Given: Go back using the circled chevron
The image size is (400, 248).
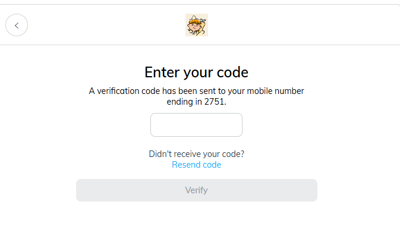Looking at the screenshot, I should (17, 26).
